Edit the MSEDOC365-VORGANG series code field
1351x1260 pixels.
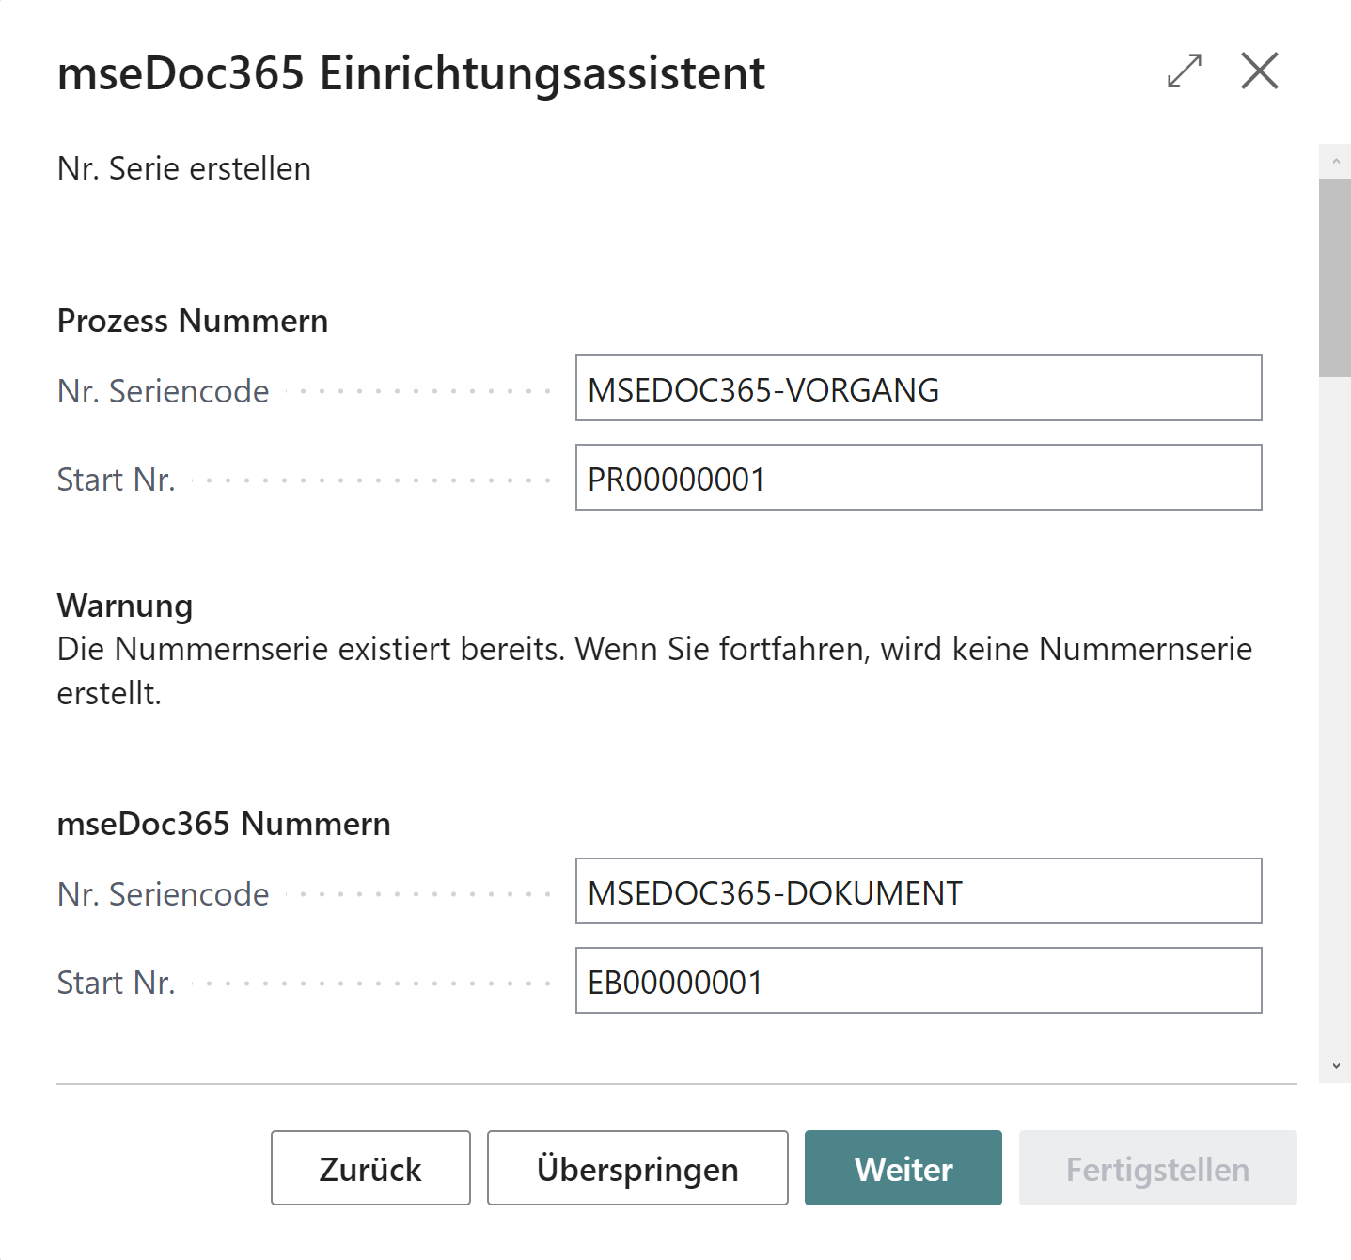pyautogui.click(x=919, y=389)
